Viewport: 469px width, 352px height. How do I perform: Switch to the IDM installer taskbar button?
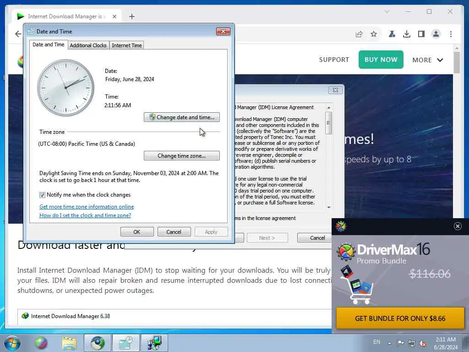tap(154, 343)
